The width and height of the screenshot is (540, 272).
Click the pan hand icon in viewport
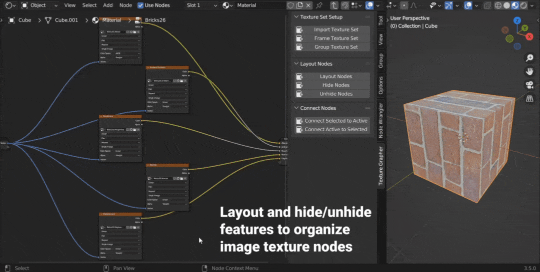click(529, 71)
